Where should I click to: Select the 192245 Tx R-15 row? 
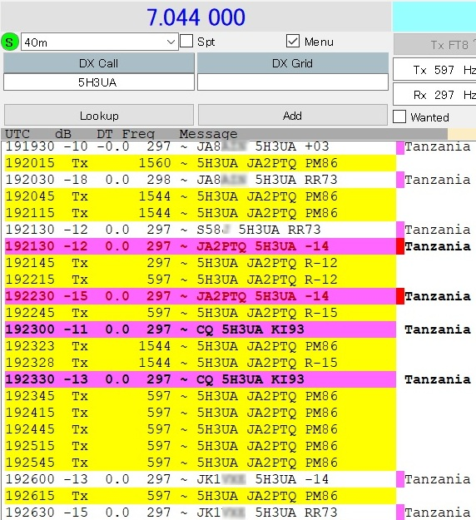click(201, 312)
